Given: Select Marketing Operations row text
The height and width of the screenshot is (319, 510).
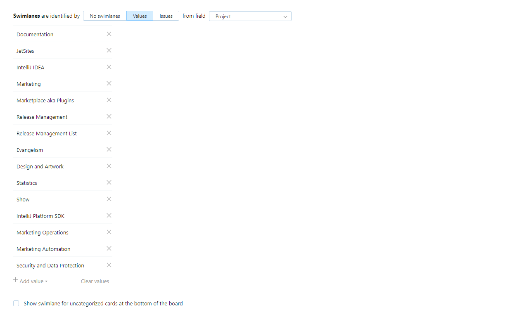Looking at the screenshot, I should pos(43,232).
